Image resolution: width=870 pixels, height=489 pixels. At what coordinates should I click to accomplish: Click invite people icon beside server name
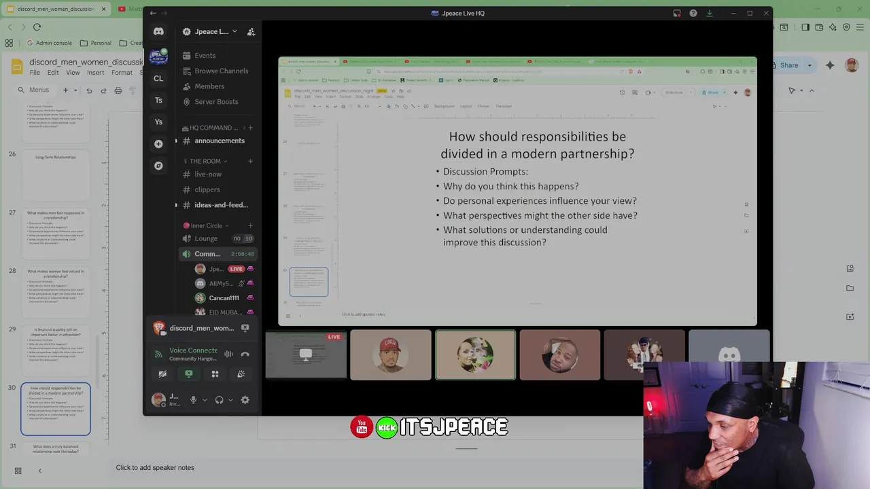(251, 32)
